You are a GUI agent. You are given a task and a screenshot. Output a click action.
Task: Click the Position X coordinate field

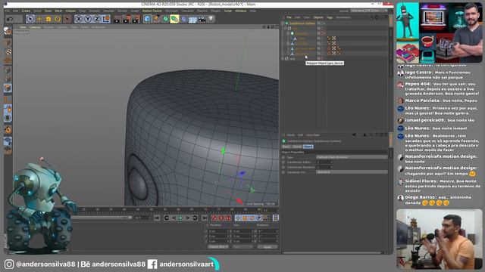(219, 231)
